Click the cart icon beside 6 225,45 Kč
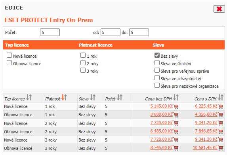This screenshot has height=155, width=227. pyautogui.click(x=221, y=107)
